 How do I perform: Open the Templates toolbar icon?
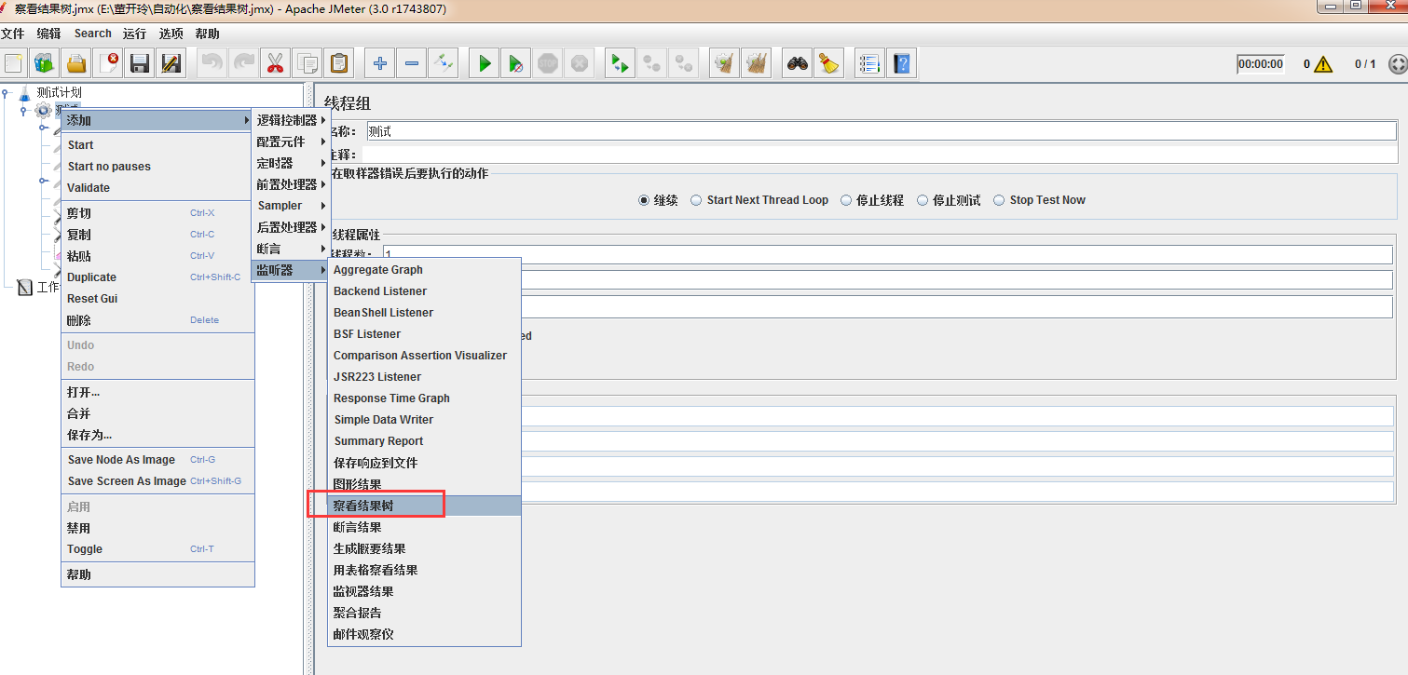click(x=45, y=63)
